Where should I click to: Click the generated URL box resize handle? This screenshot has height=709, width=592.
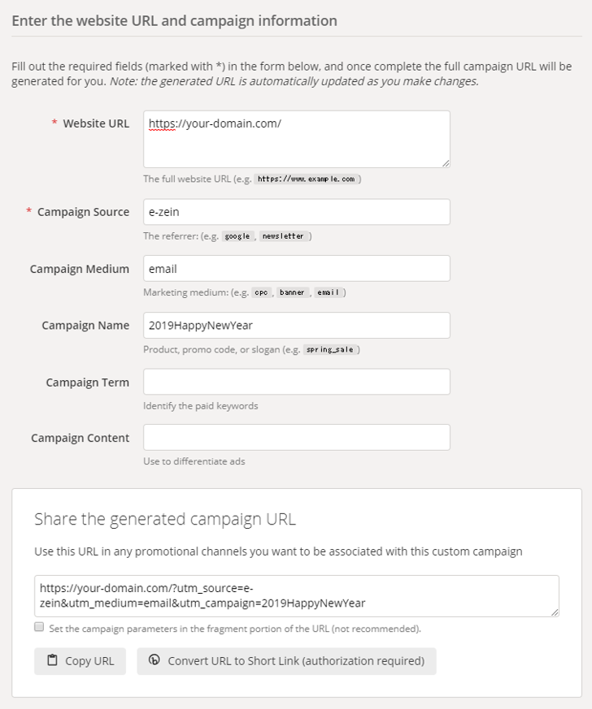[x=554, y=612]
